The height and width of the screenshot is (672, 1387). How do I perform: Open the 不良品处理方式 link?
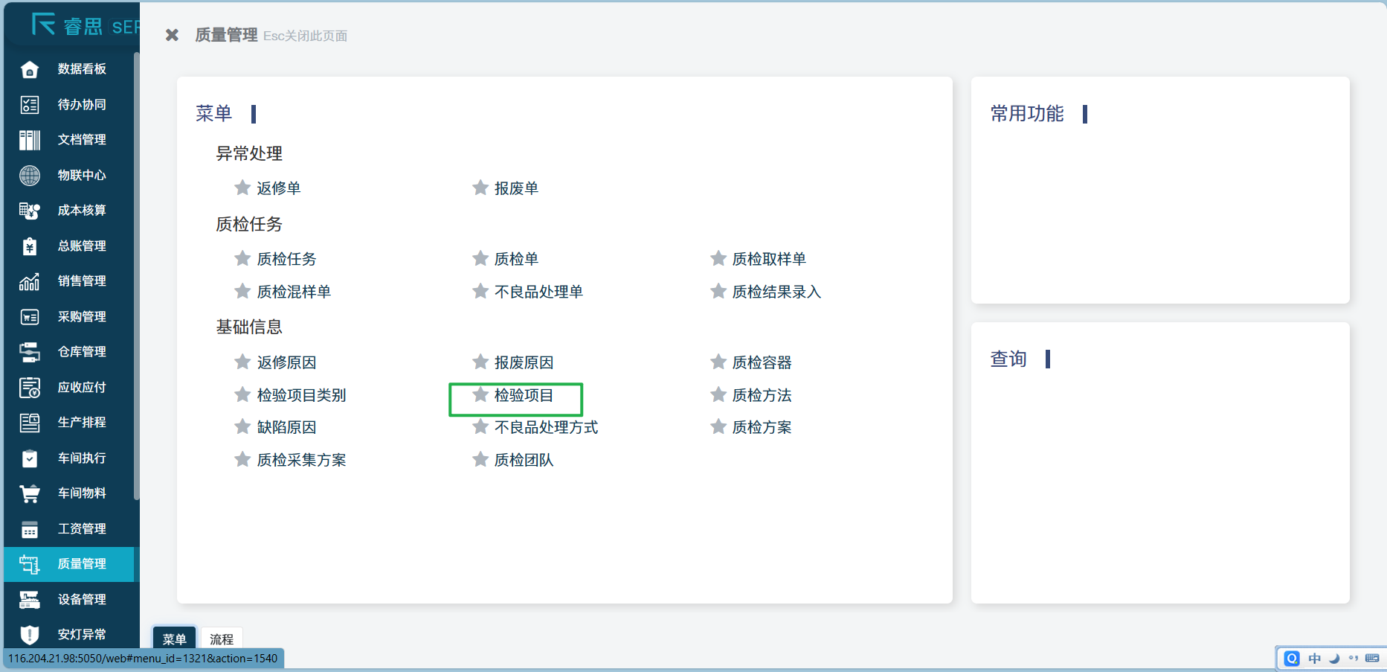[546, 427]
